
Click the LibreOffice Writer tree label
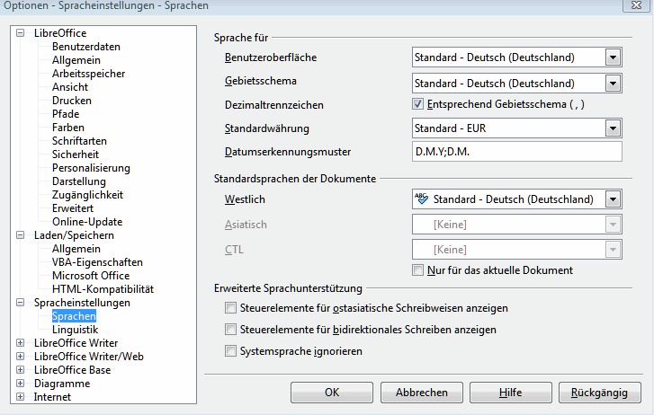[76, 343]
